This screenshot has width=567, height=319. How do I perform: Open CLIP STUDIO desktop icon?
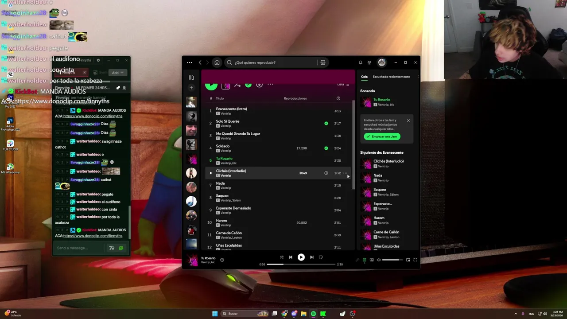pos(10,145)
